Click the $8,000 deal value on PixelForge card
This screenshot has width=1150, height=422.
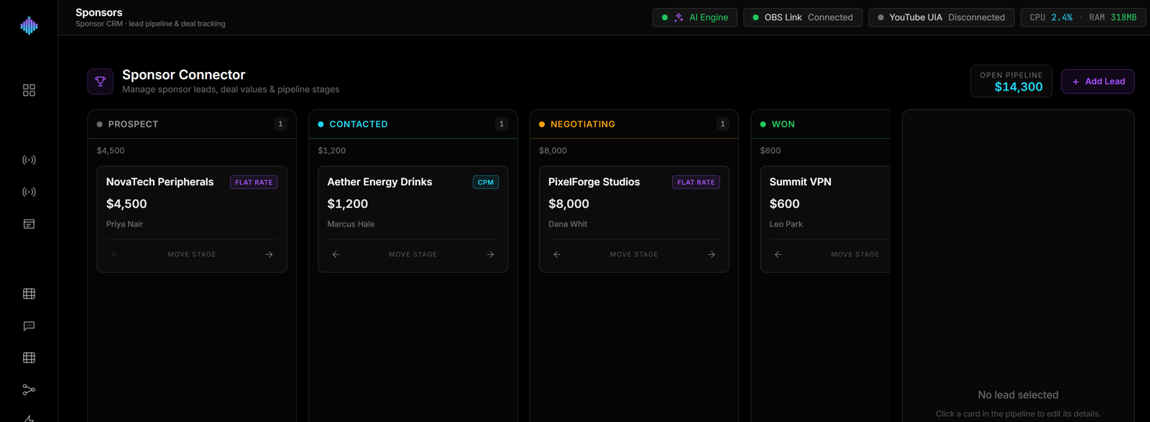click(x=569, y=204)
